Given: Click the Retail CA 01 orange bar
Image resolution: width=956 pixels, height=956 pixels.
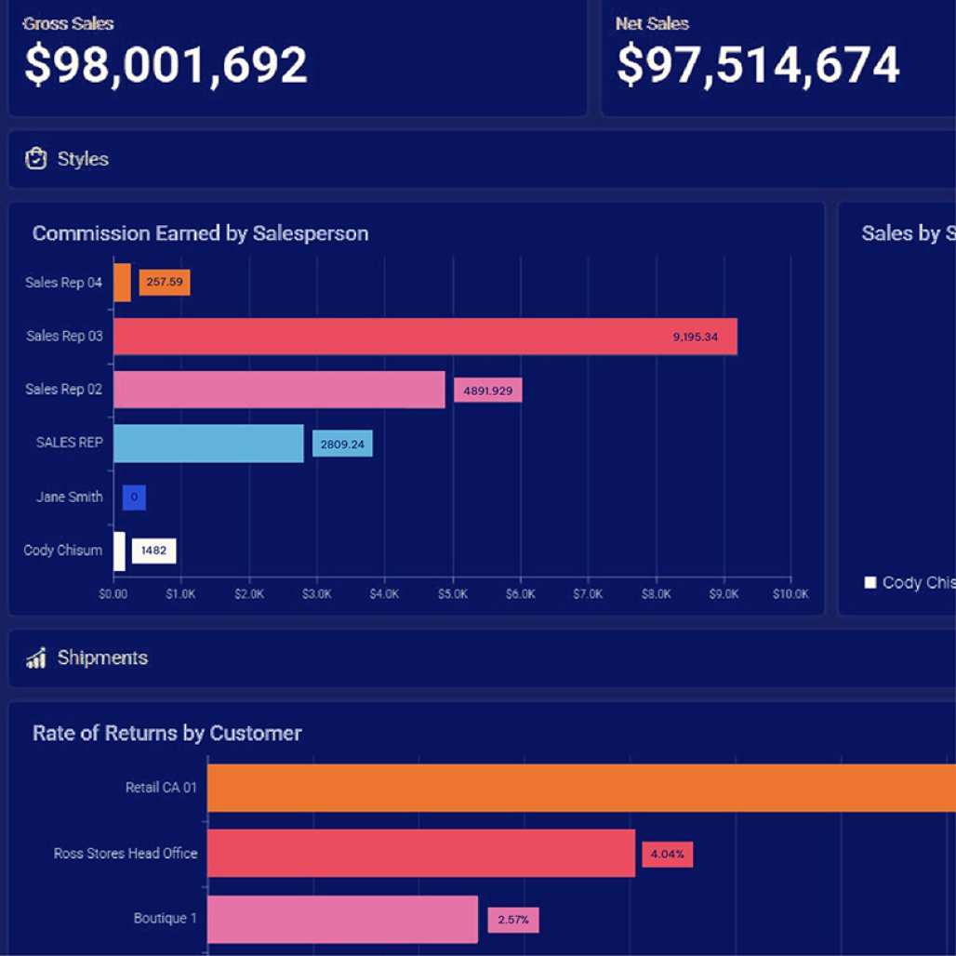Looking at the screenshot, I should click(x=581, y=788).
